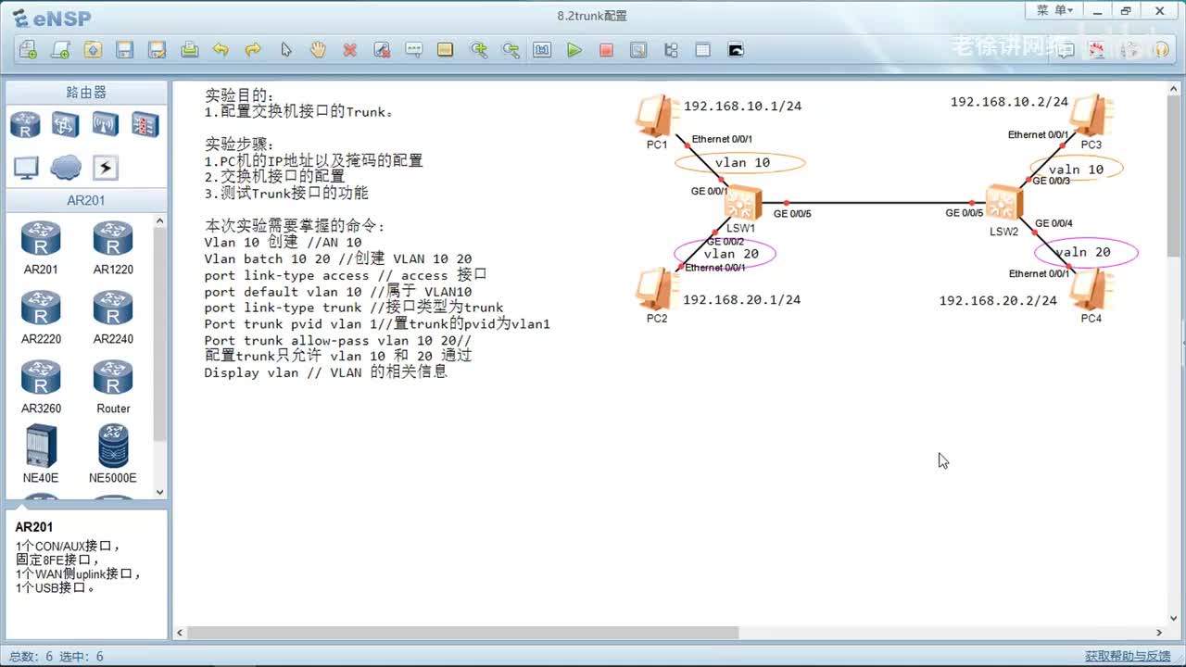
Task: Undo the last action
Action: click(x=221, y=50)
